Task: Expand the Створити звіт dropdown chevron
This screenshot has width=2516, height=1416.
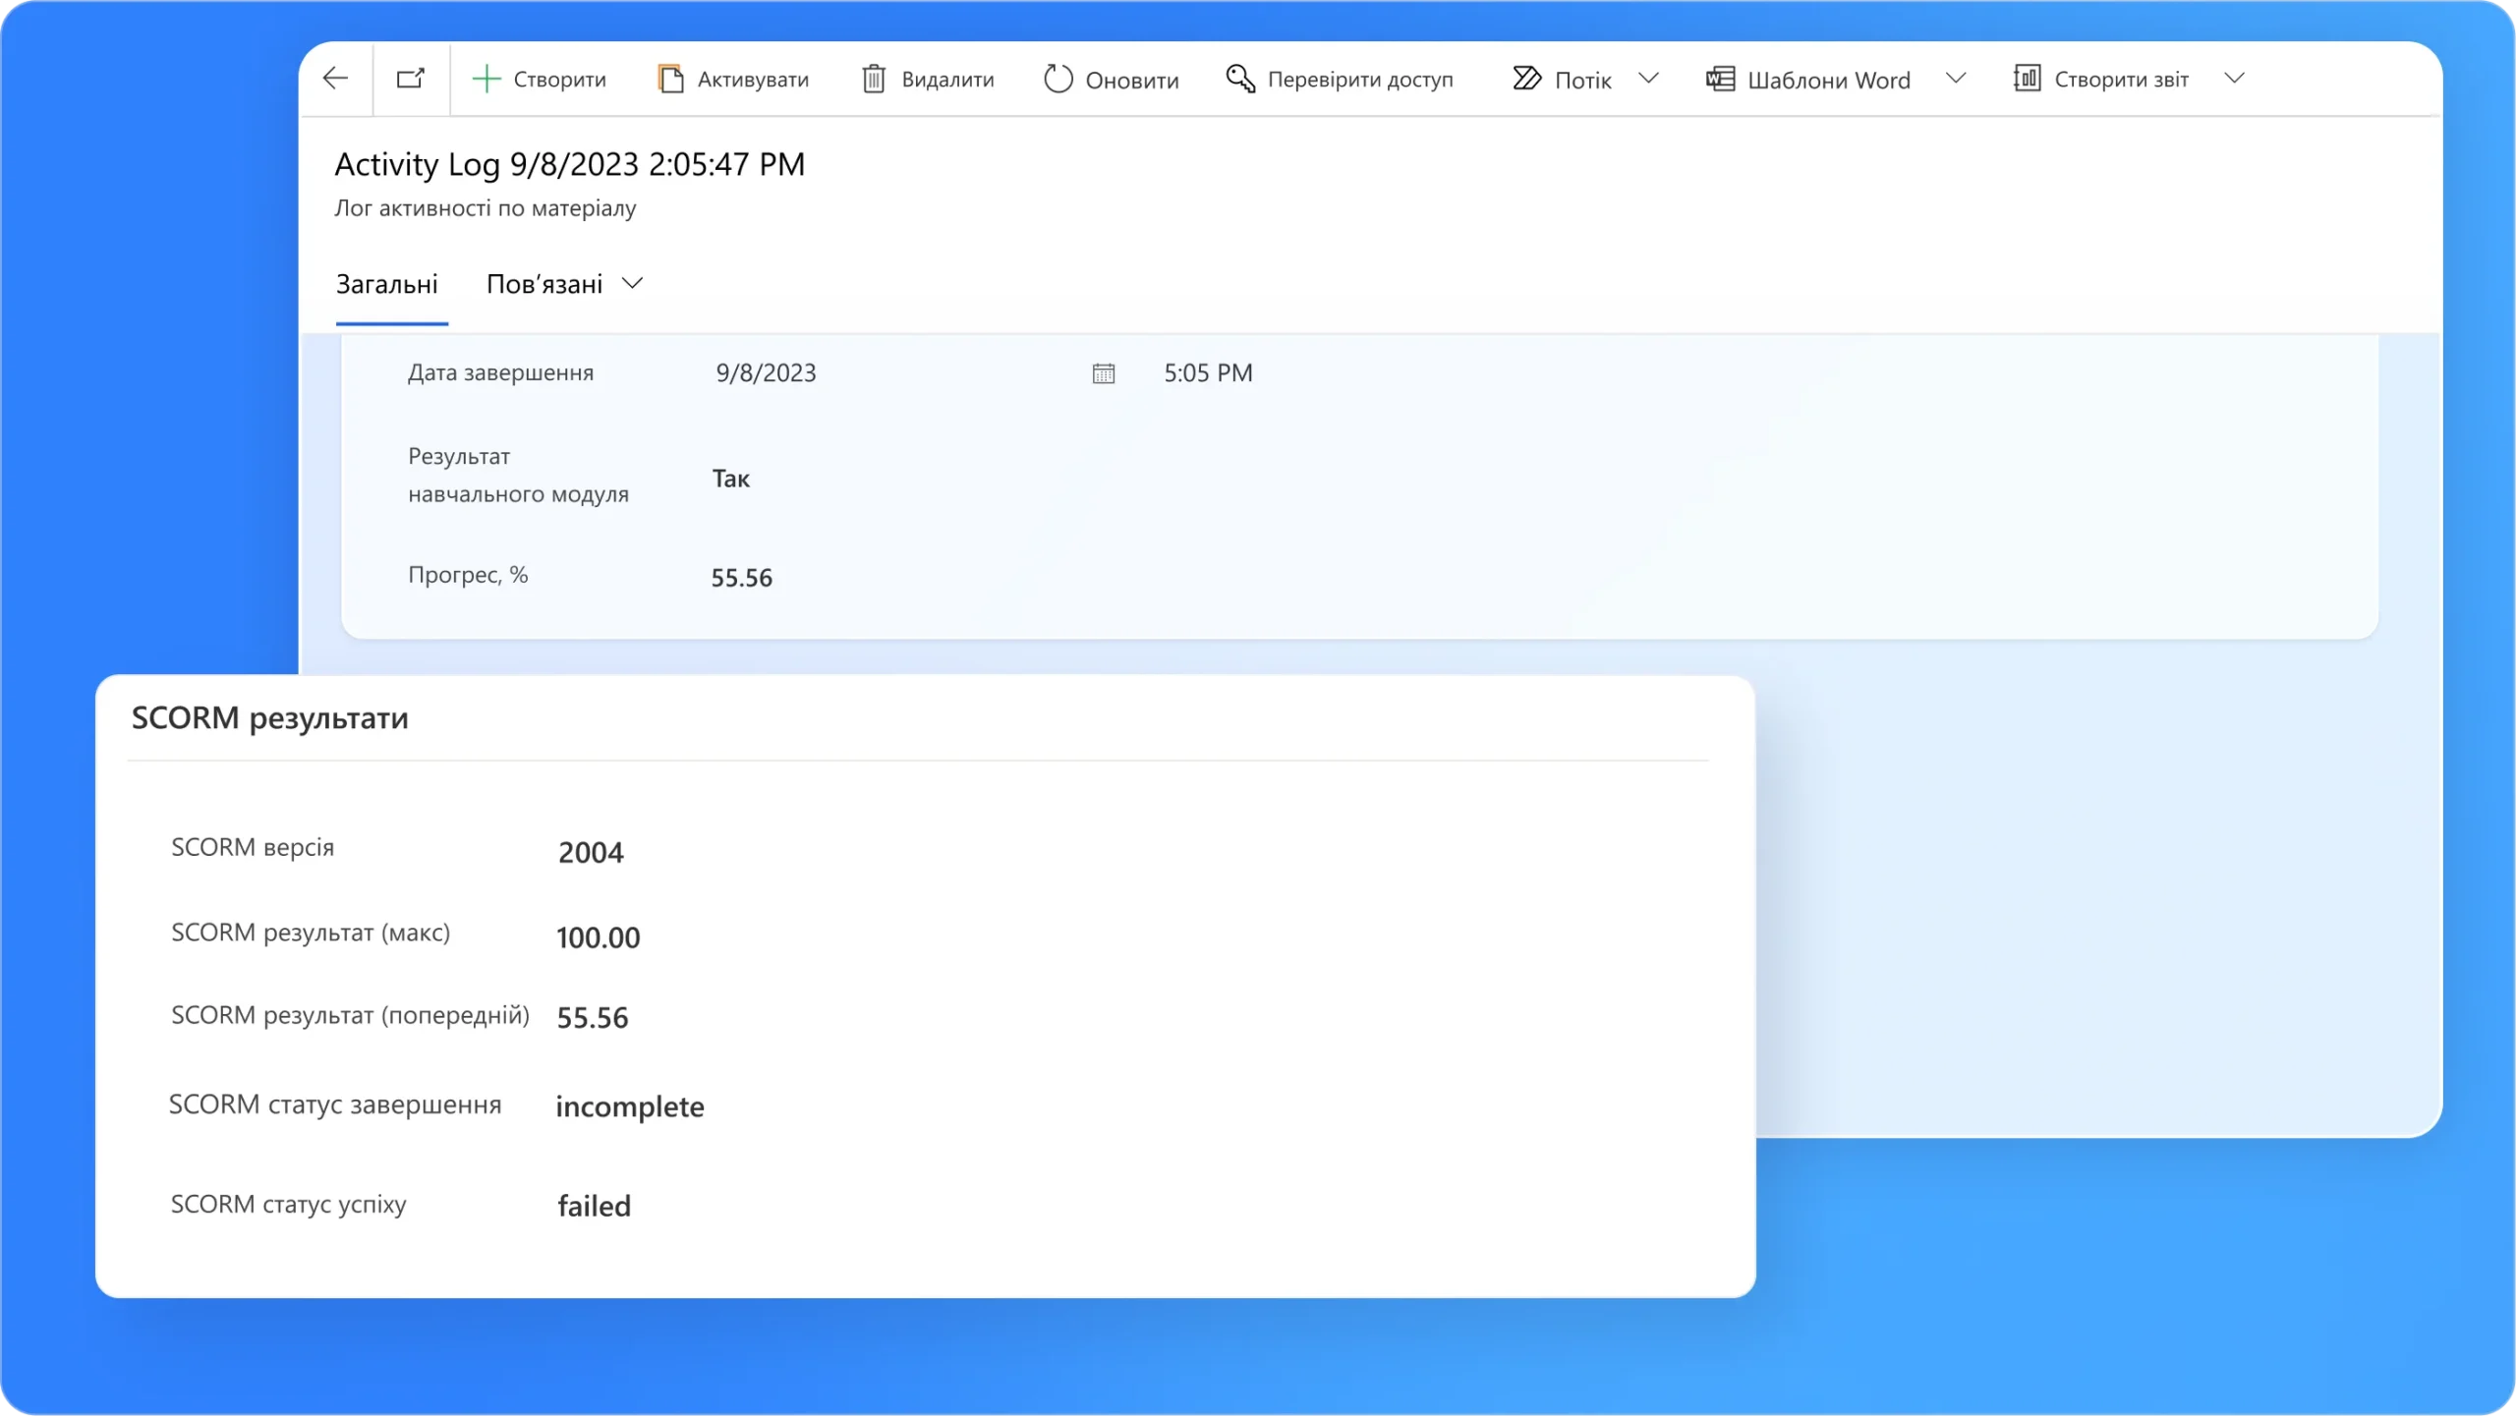Action: pyautogui.click(x=2234, y=79)
